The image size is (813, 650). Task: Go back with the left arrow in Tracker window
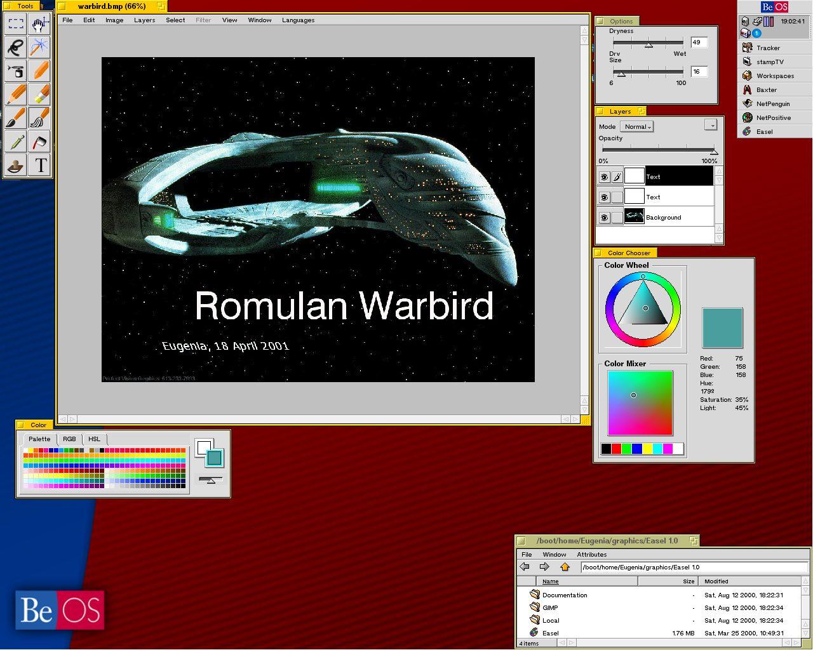525,567
